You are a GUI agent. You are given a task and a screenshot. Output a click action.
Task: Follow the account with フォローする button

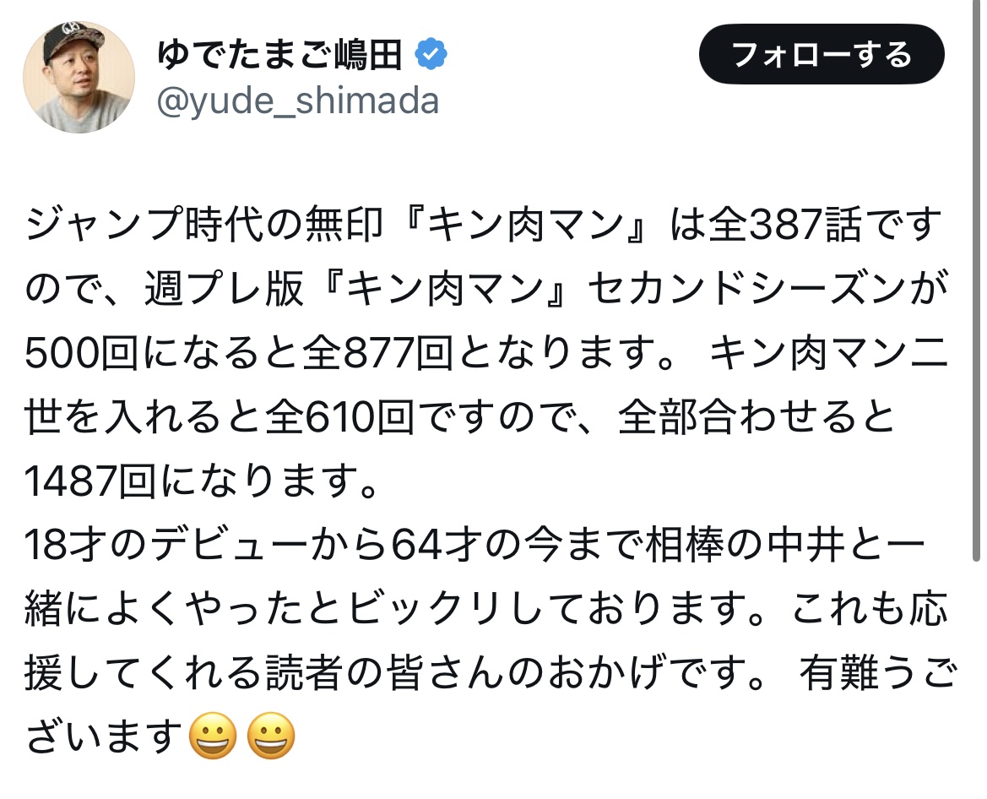822,54
